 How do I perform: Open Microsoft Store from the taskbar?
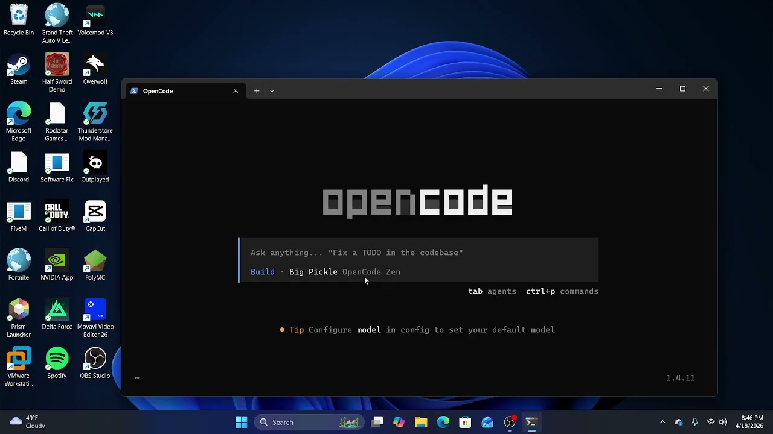tap(465, 422)
